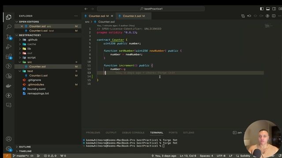Click the src breadcrumb segment
The image size is (282, 158).
[87, 22]
